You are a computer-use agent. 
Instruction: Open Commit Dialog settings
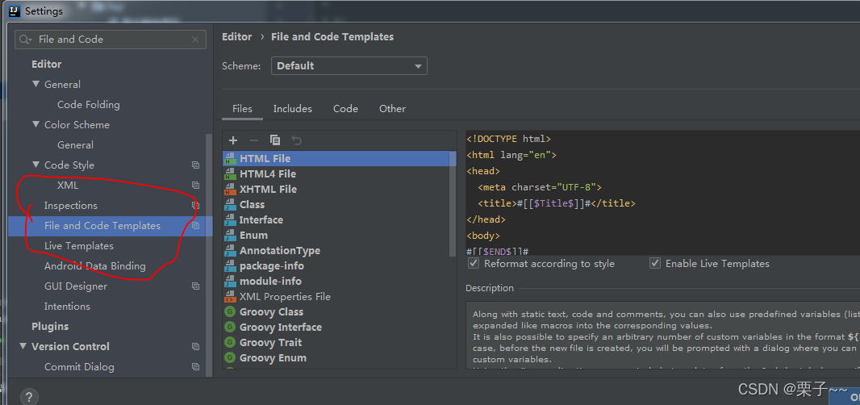point(79,367)
